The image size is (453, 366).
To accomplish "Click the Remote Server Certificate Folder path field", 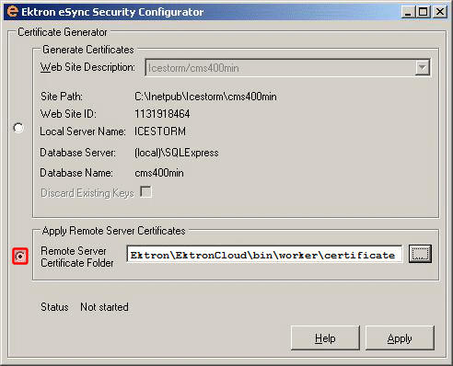I will pyautogui.click(x=264, y=254).
